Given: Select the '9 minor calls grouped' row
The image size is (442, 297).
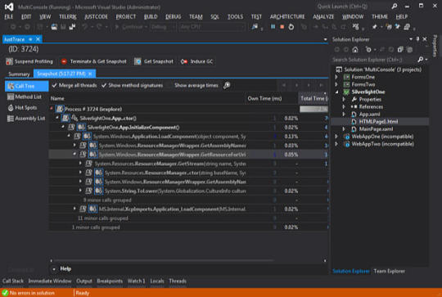Looking at the screenshot, I should pos(188,200).
